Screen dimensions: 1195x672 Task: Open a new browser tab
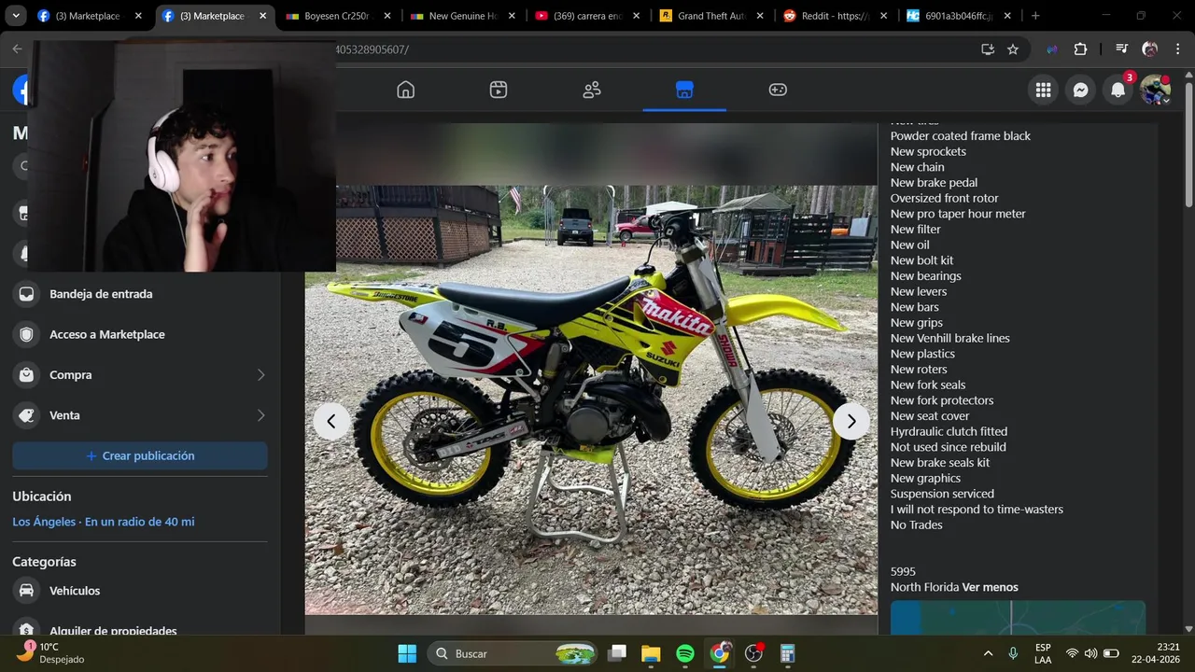1035,16
